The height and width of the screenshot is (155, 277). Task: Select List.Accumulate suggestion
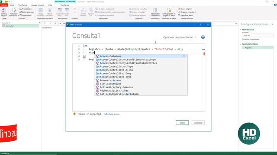[x=141, y=84]
